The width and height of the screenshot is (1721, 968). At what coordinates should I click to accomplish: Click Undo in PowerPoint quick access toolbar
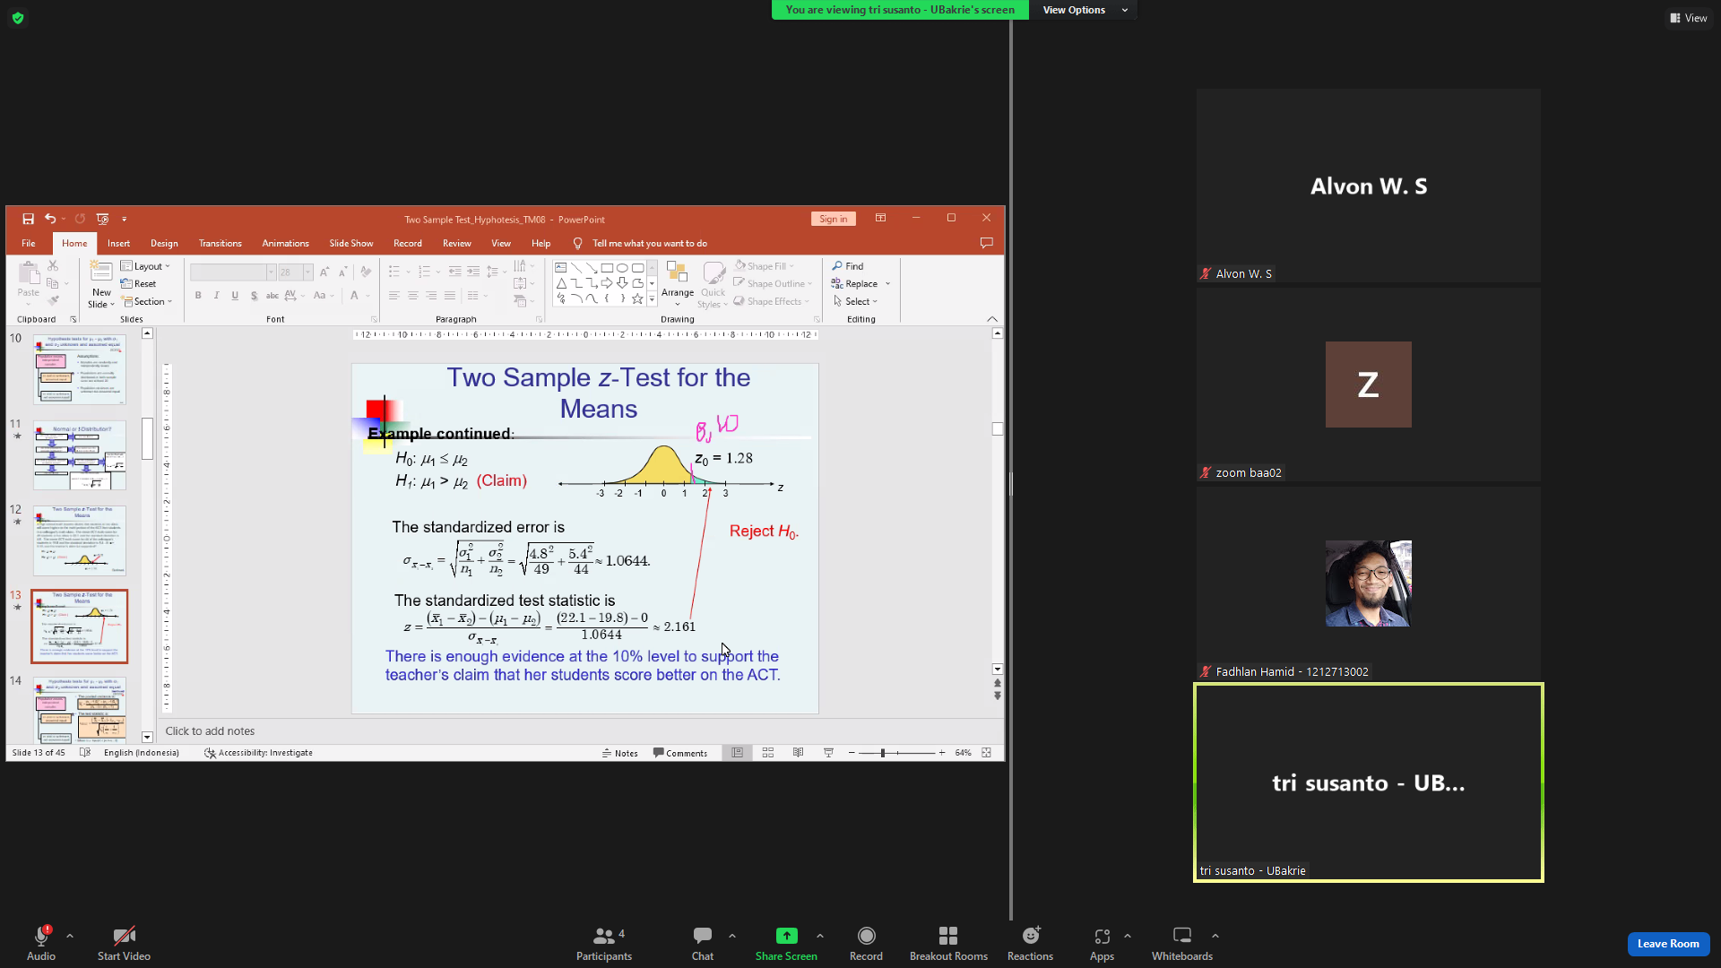tap(50, 219)
